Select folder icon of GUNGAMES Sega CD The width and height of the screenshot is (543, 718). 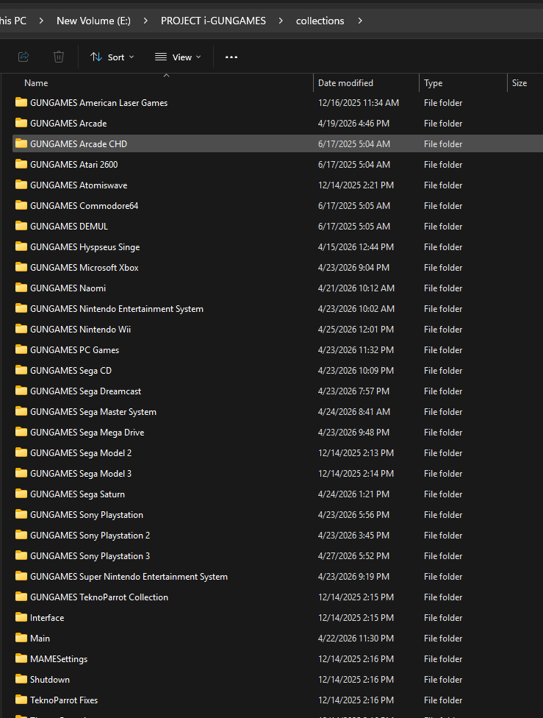[21, 370]
